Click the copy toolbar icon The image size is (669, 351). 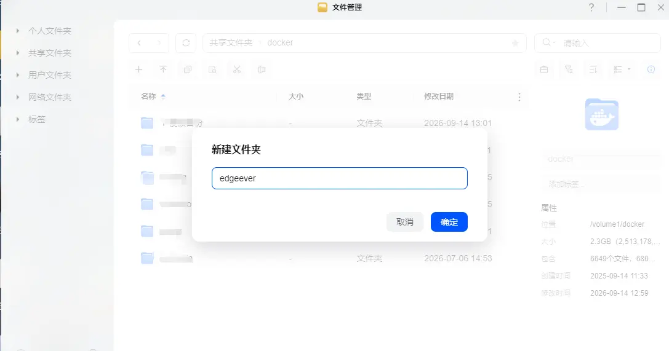point(188,69)
